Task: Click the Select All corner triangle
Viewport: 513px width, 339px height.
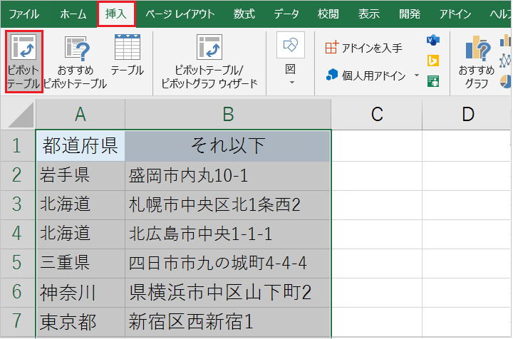Action: [20, 115]
